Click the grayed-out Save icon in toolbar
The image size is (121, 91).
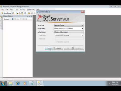[x=32, y=13]
